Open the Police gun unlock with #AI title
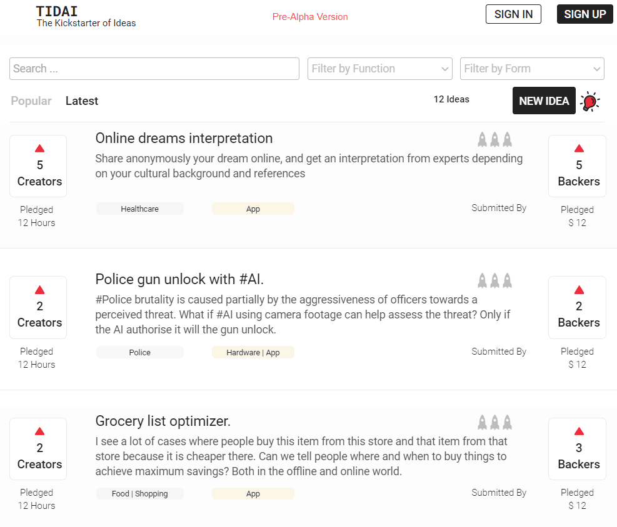The image size is (617, 527). pos(179,279)
